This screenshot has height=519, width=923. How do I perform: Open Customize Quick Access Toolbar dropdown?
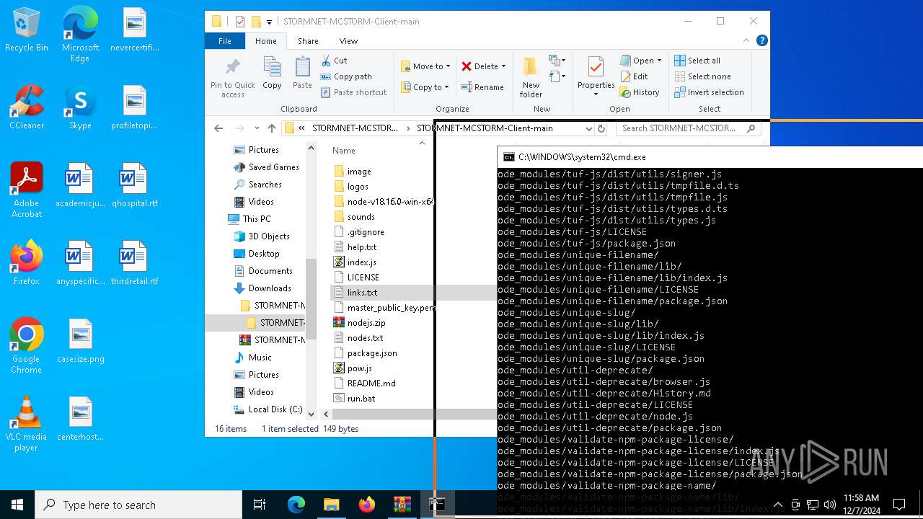pos(269,22)
